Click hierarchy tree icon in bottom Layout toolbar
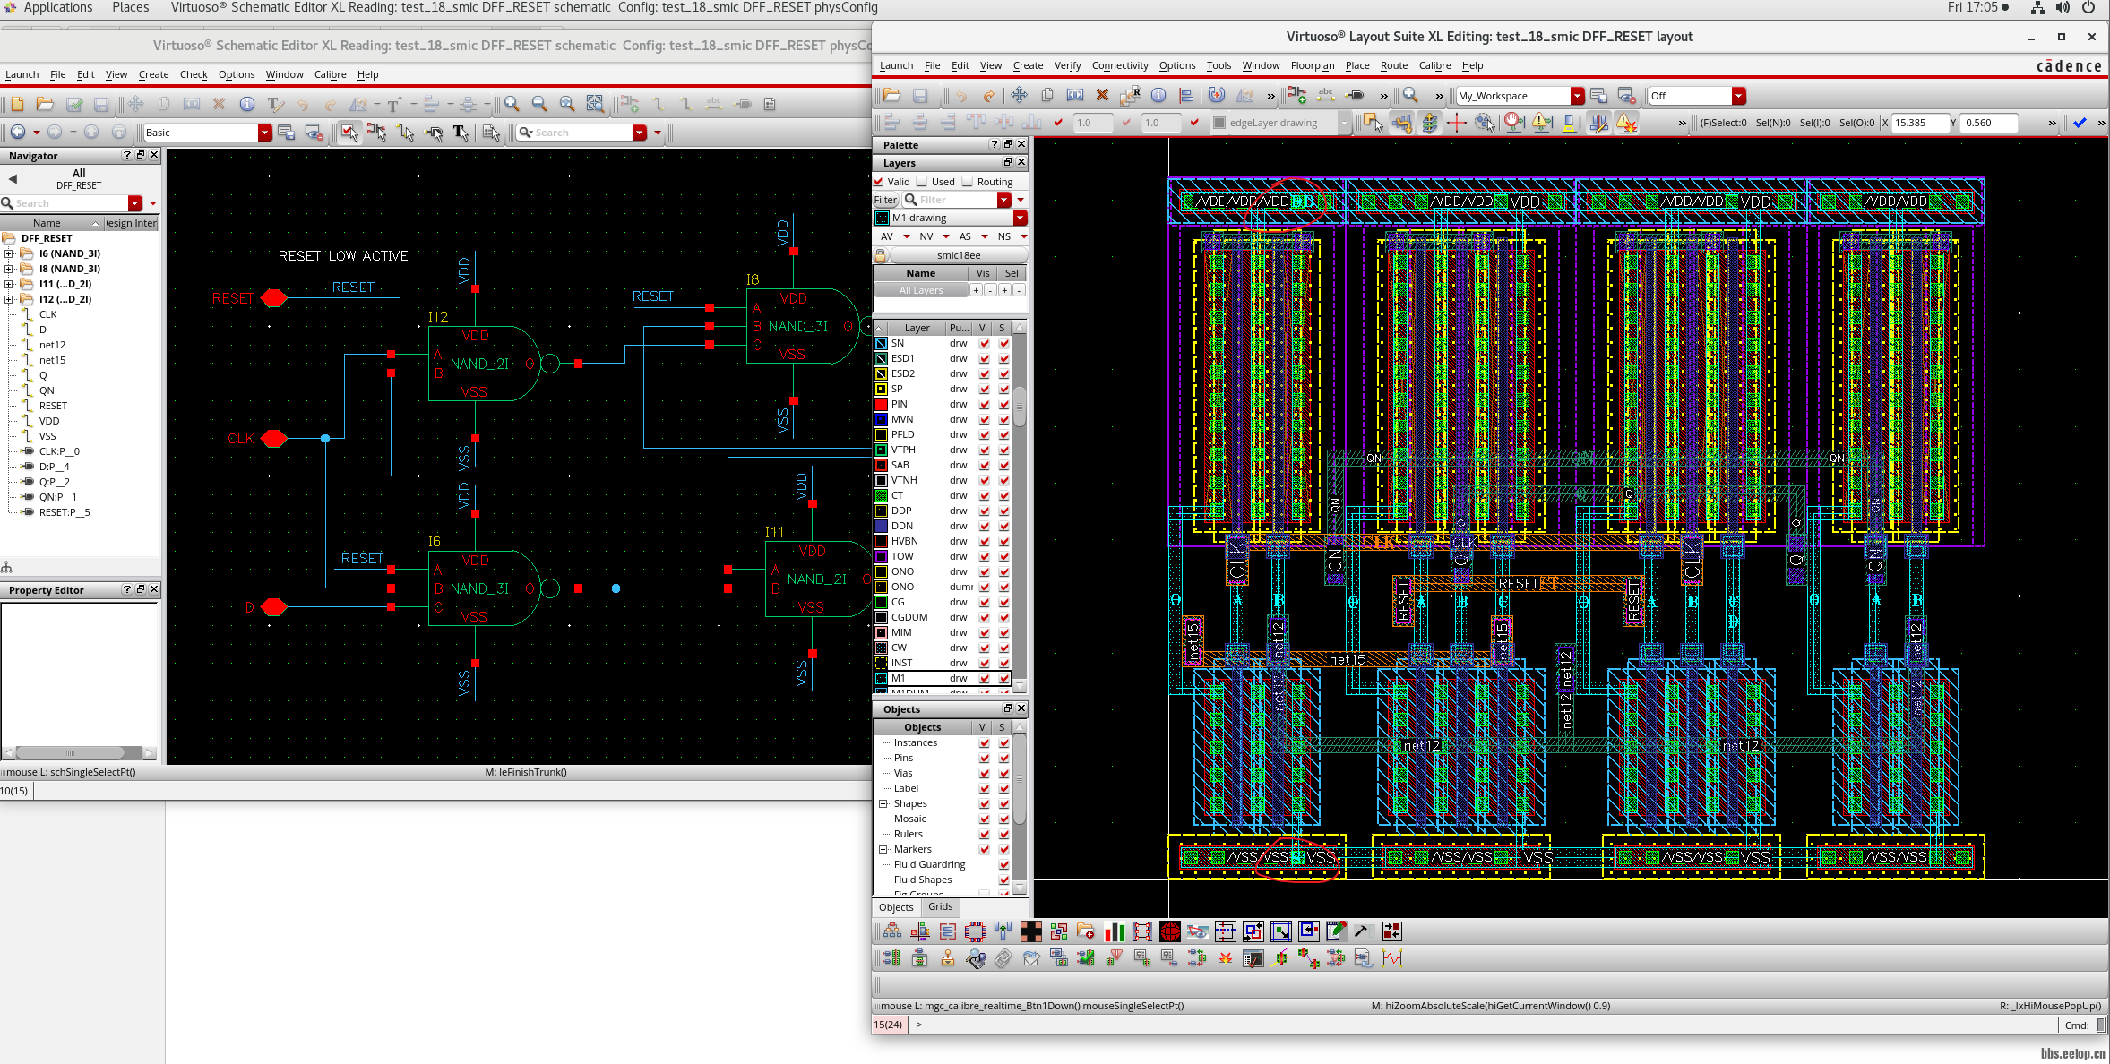The height and width of the screenshot is (1064, 2110). [892, 931]
